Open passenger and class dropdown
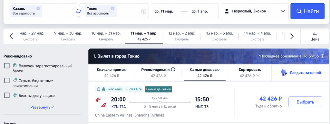Screen dimensions: 330x124 point(255,11)
